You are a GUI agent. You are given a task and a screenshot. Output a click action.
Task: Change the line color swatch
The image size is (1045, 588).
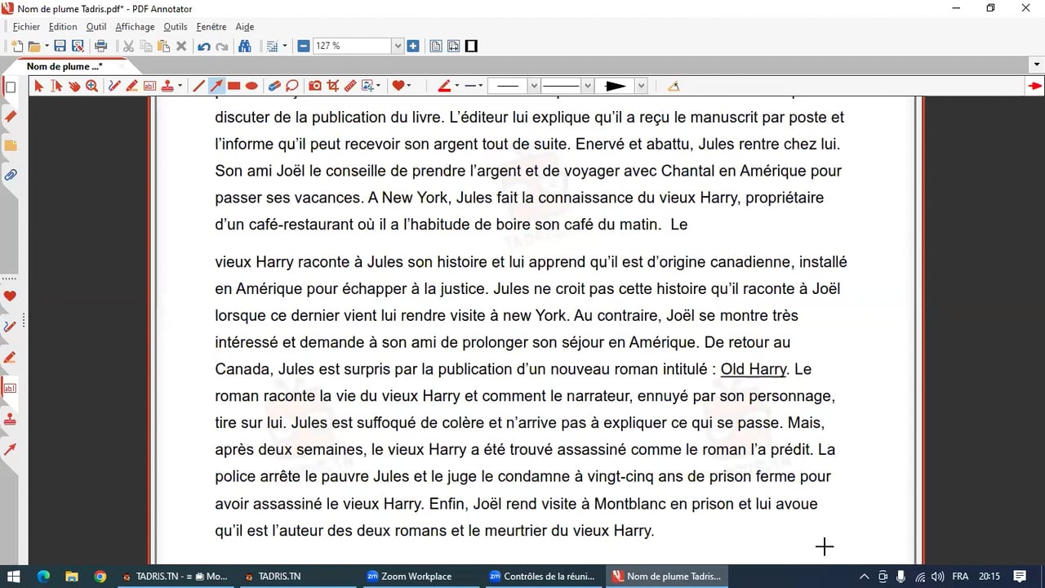[x=444, y=86]
